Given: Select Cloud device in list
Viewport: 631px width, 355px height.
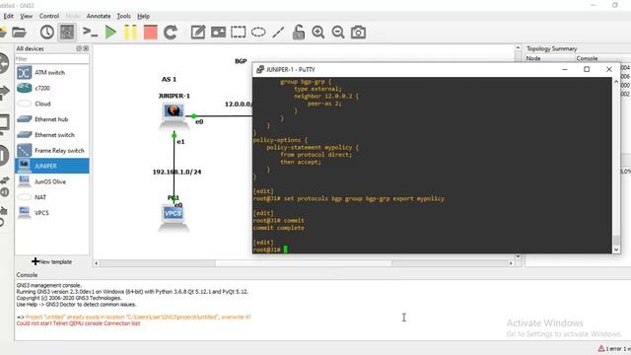Looking at the screenshot, I should (52, 104).
